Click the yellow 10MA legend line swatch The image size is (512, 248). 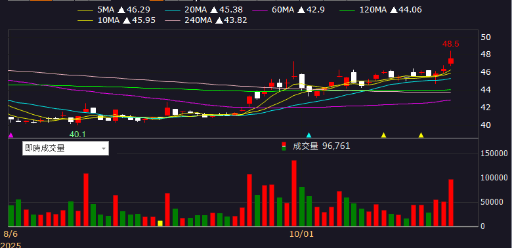point(86,21)
